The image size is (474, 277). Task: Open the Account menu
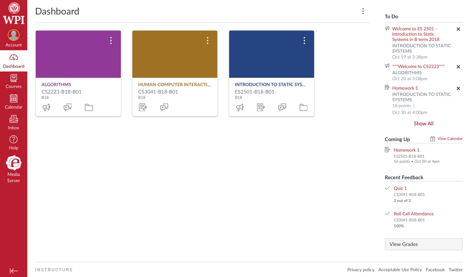click(14, 38)
